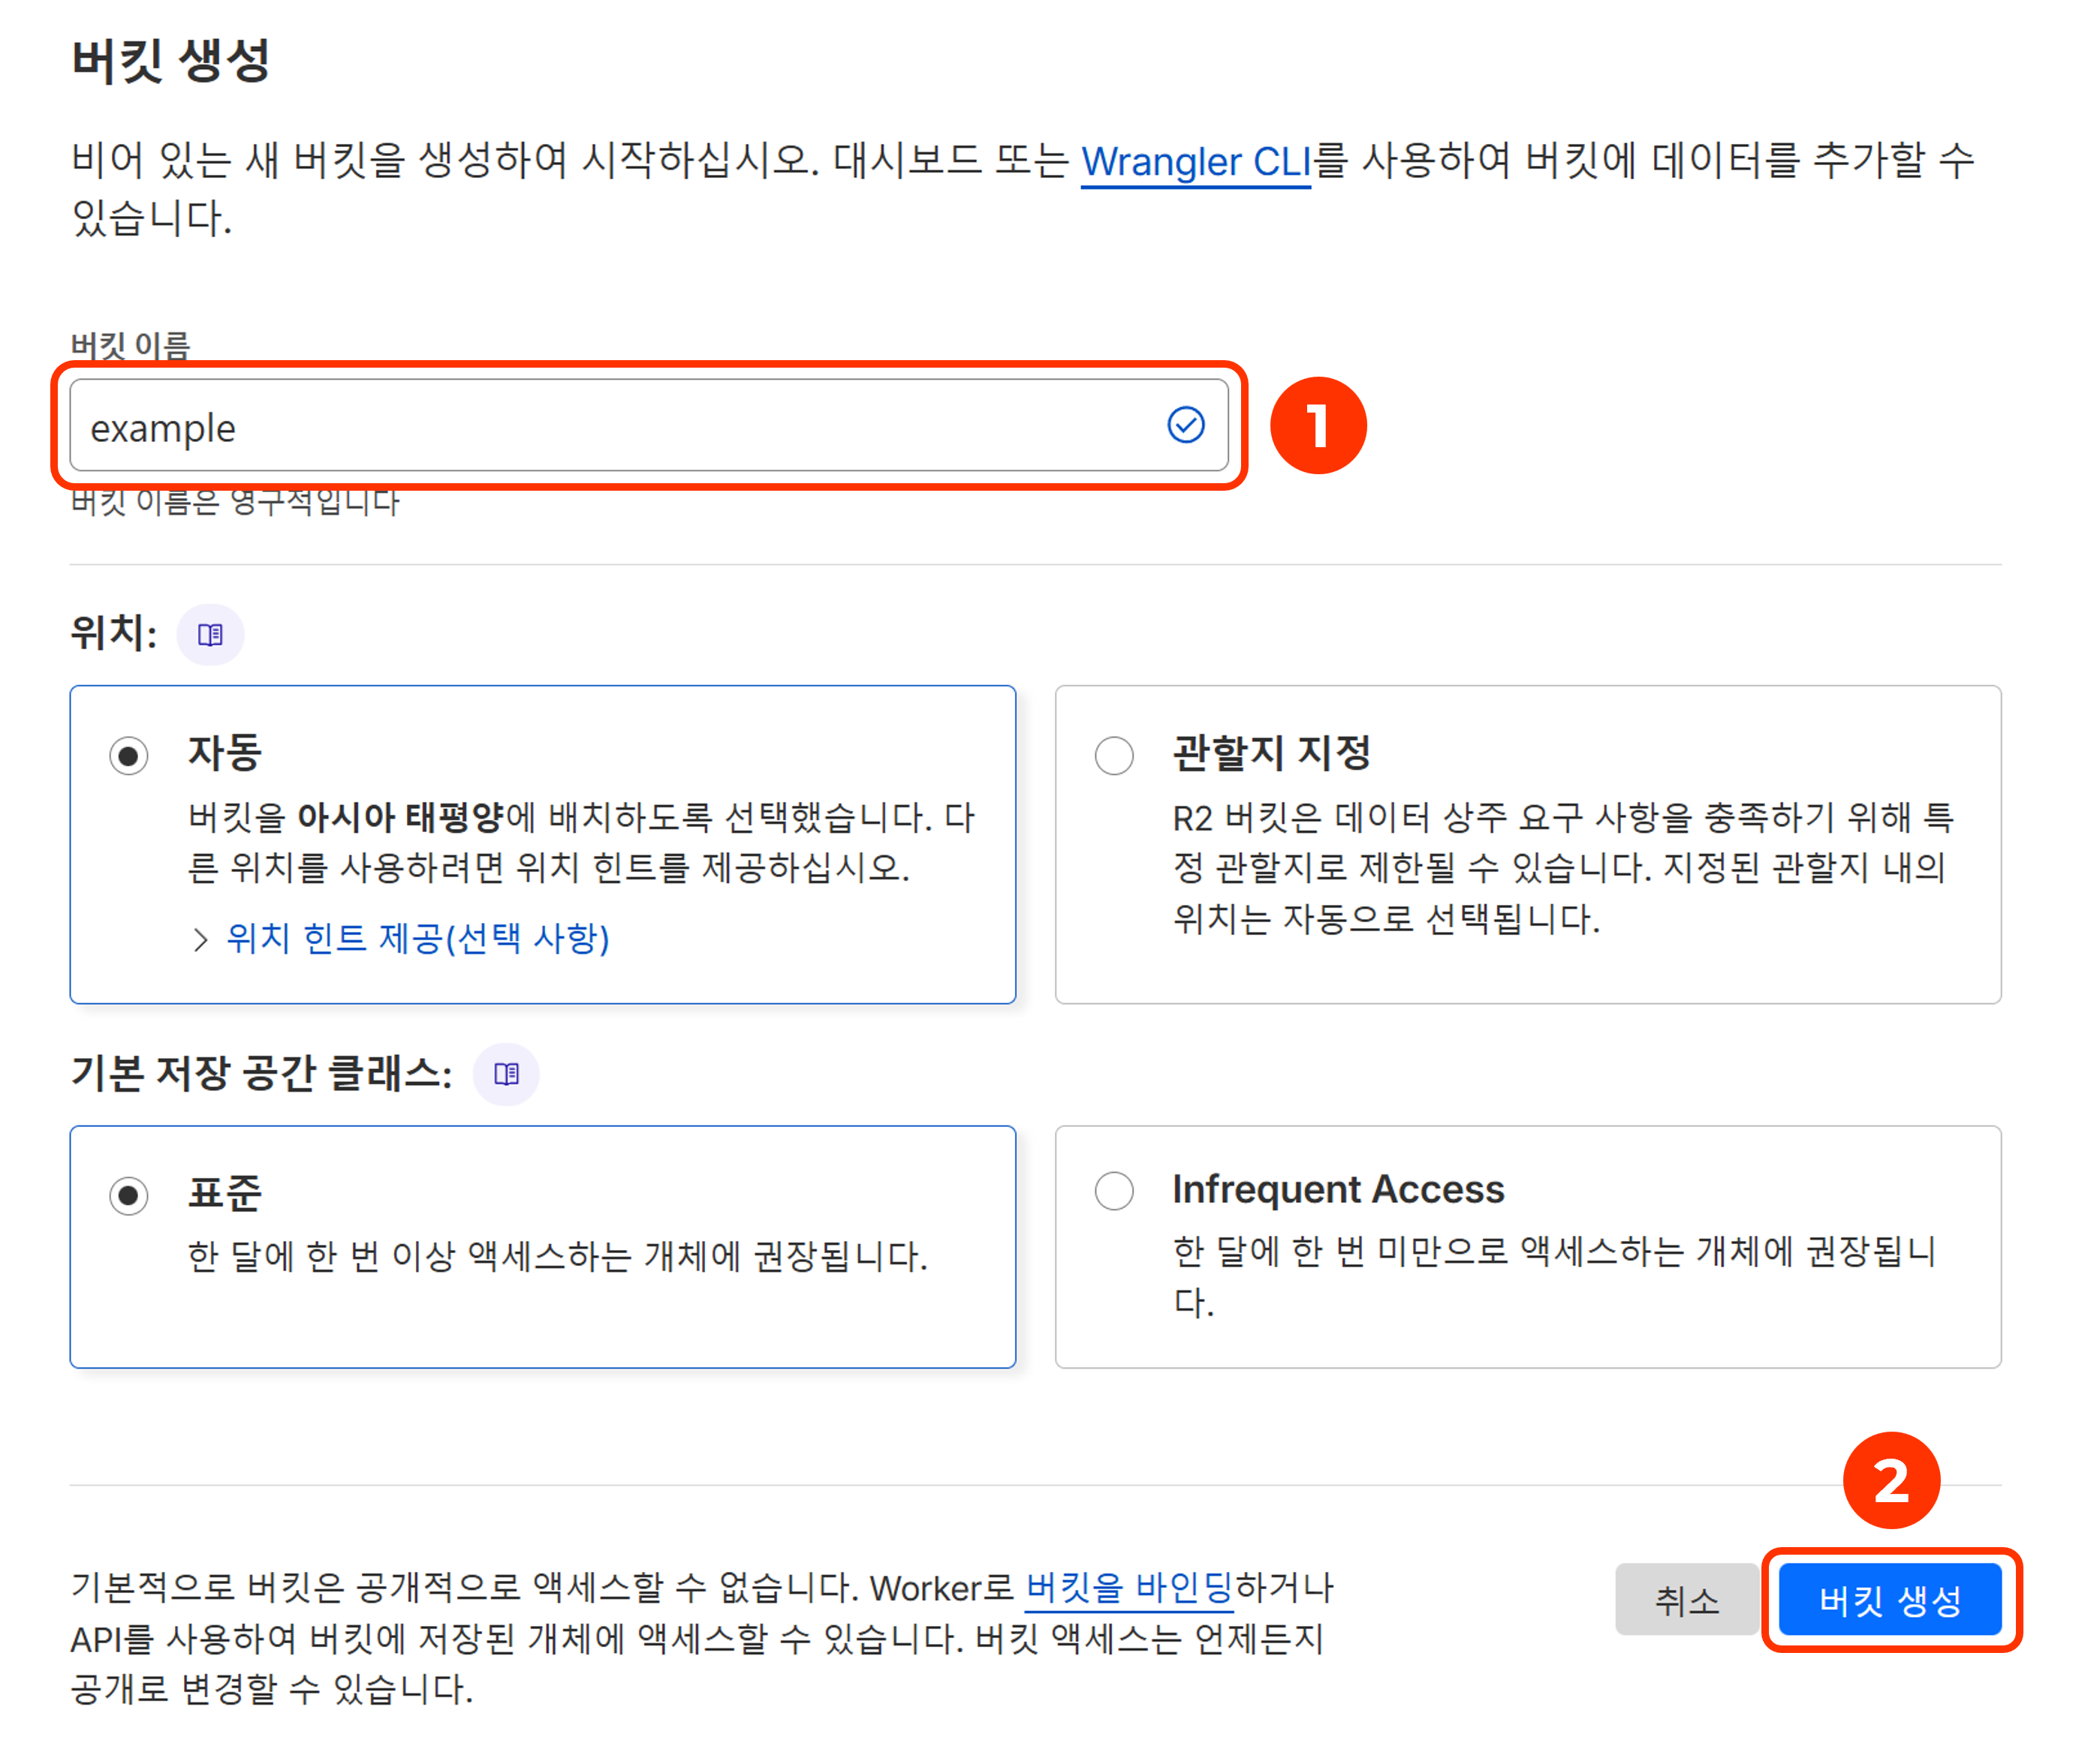Choose the Infrequent Access radio button

click(x=1114, y=1192)
